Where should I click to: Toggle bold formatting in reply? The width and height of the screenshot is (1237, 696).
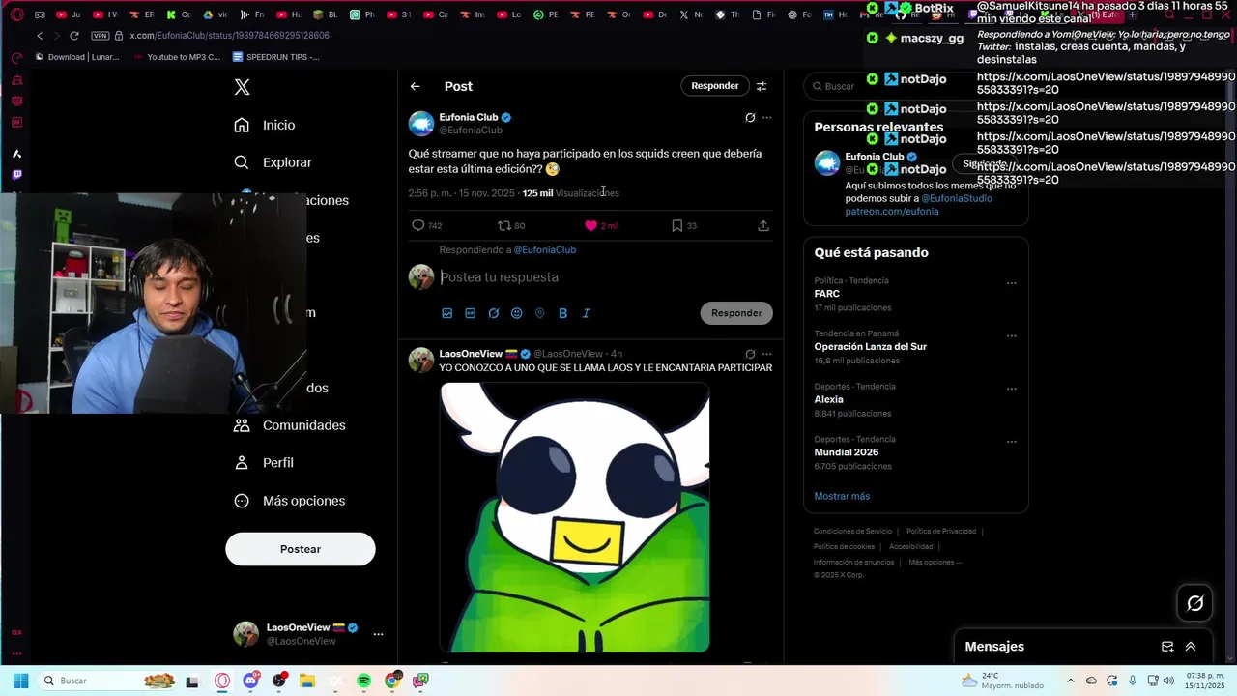coord(562,313)
